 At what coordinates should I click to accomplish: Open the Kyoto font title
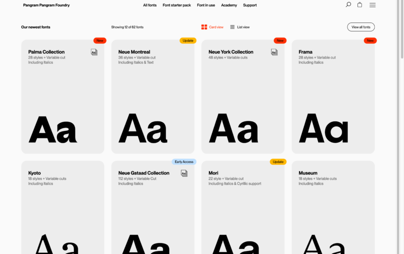pos(35,173)
